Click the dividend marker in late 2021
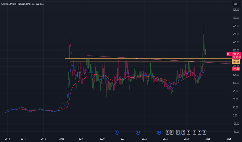Image resolution: width=242 pixels, height=142 pixels. pyautogui.click(x=138, y=132)
